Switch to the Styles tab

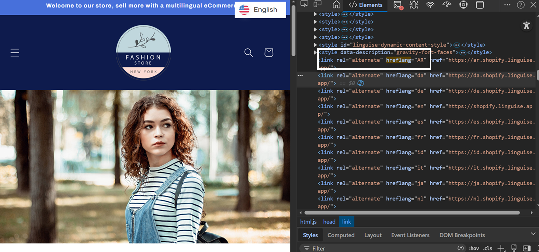pos(310,235)
